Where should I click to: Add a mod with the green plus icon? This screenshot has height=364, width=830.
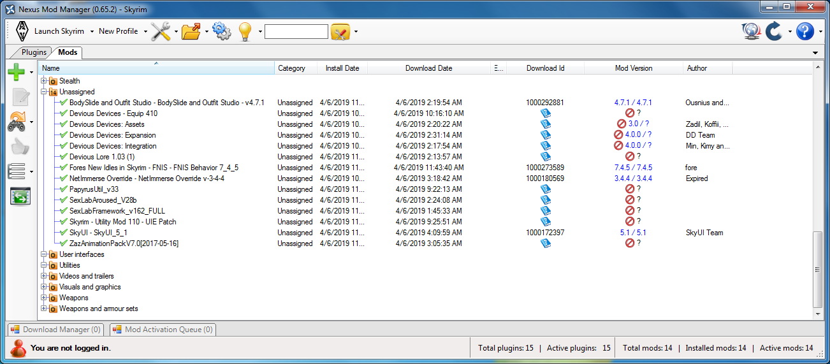tap(17, 72)
